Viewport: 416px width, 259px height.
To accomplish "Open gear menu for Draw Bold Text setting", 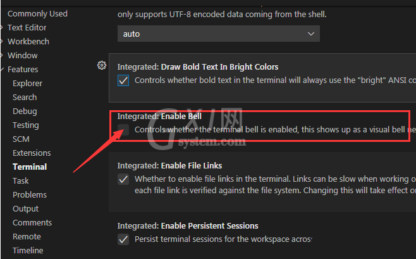I will click(x=102, y=65).
